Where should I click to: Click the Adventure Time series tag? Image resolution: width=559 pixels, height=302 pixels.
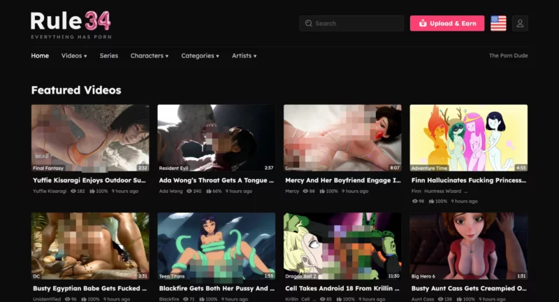[429, 168]
